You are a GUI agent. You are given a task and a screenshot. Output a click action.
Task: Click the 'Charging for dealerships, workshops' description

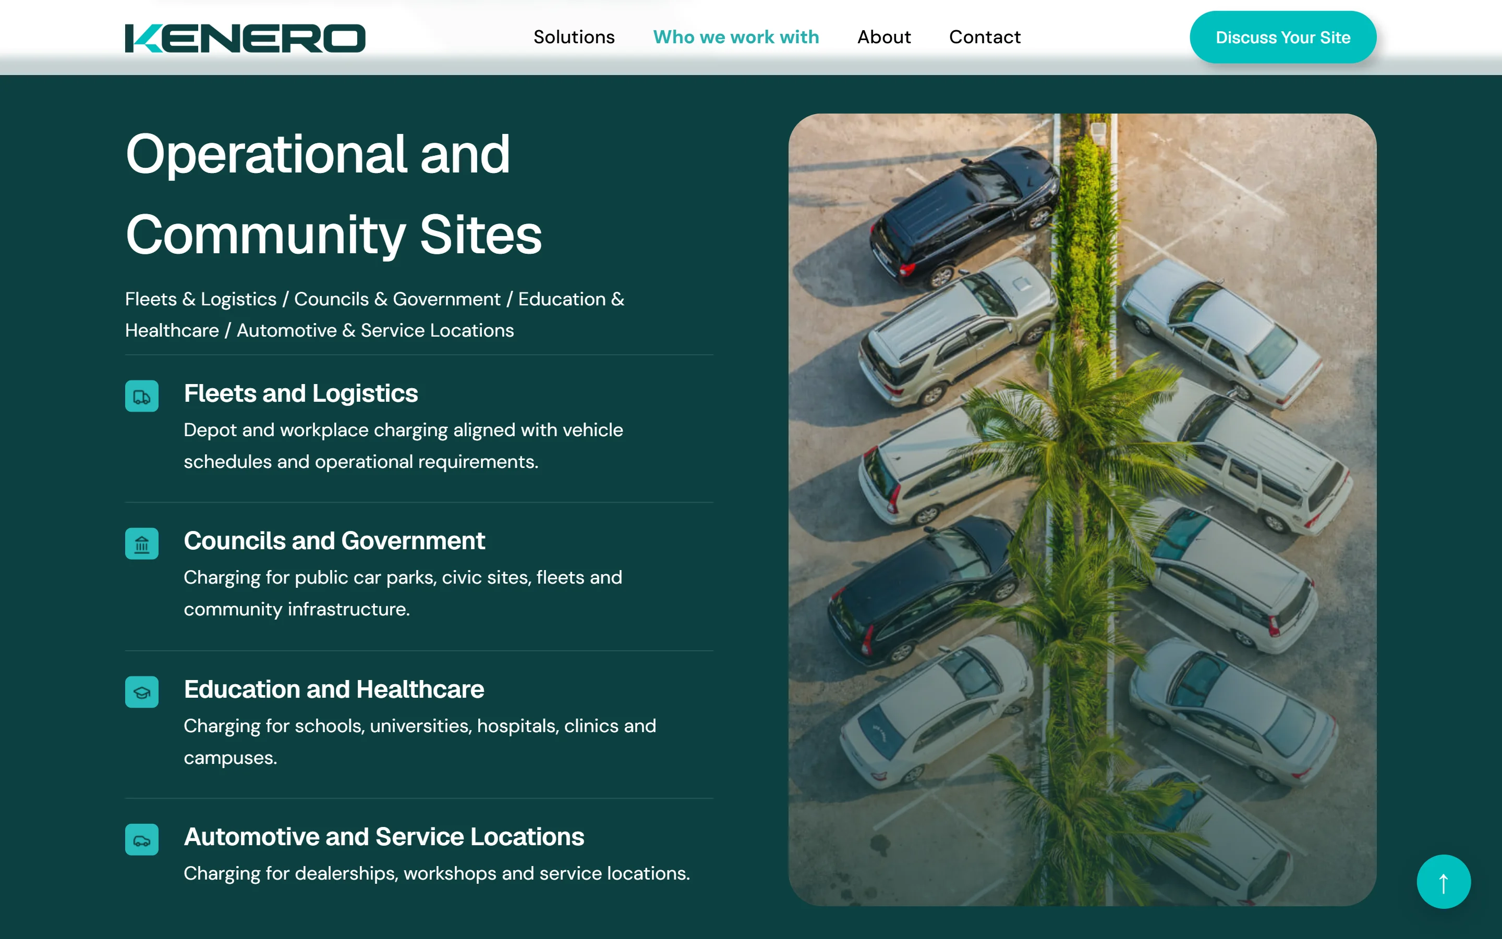[437, 874]
